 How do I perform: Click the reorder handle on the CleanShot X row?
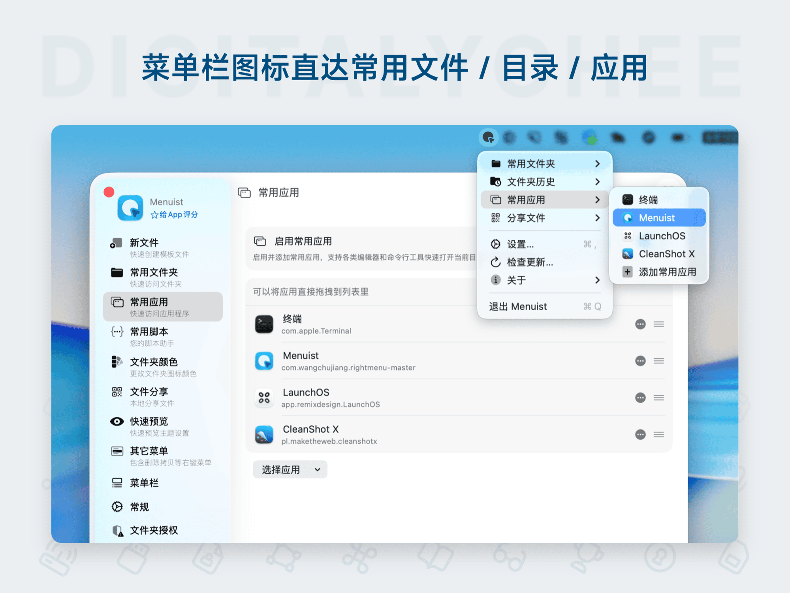(x=658, y=435)
